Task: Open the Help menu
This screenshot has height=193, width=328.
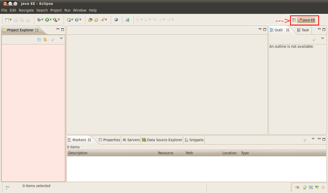Action: [x=93, y=10]
